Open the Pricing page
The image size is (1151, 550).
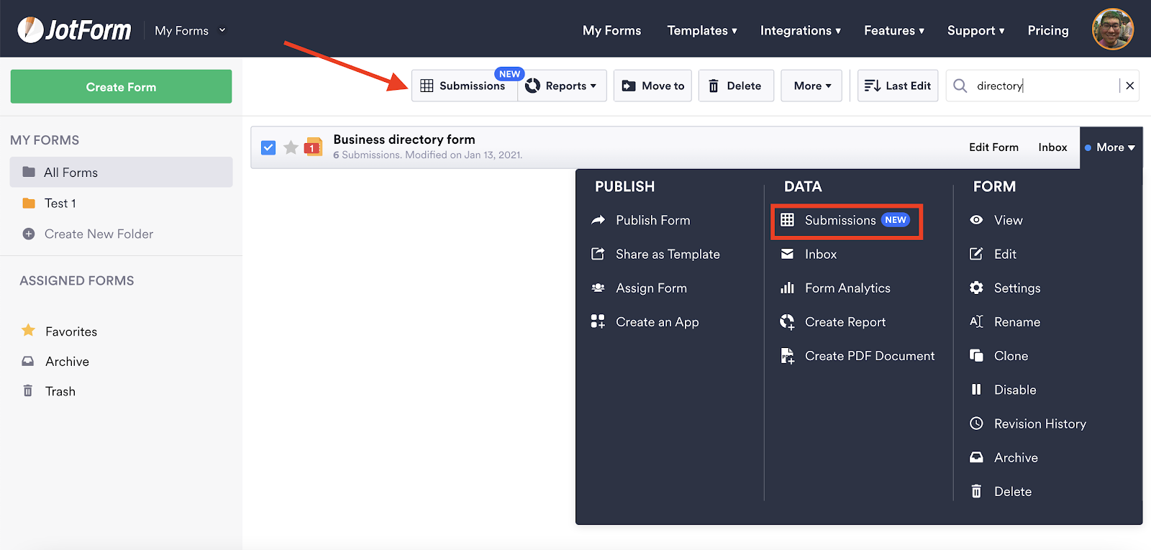(x=1048, y=30)
